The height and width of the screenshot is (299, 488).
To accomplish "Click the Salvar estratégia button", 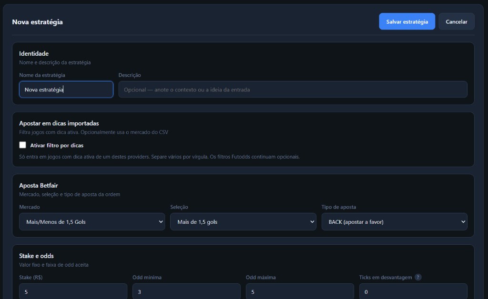I will coord(407,21).
